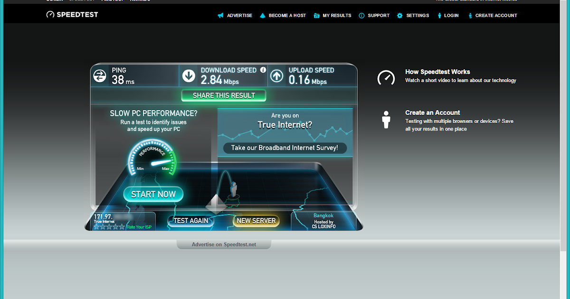Click the Share This Result button
This screenshot has height=299, width=570.
pyautogui.click(x=224, y=95)
